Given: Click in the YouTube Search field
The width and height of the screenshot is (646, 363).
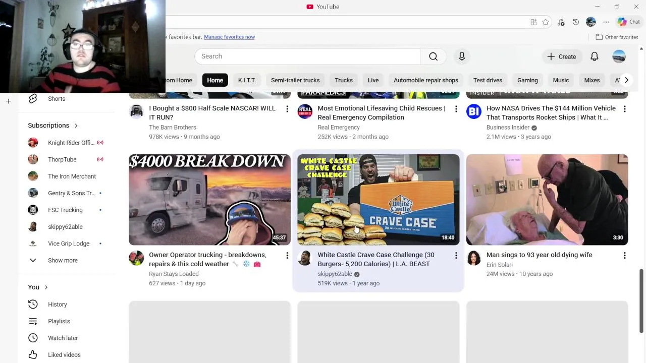Looking at the screenshot, I should click(x=307, y=56).
